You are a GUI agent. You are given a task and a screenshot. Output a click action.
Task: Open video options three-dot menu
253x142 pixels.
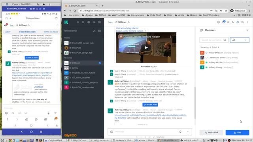pyautogui.click(x=171, y=37)
